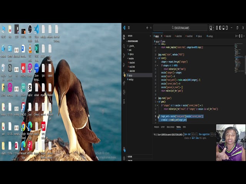Open the Arduino IDE desktop icon
246x184 pixels.
23,91
